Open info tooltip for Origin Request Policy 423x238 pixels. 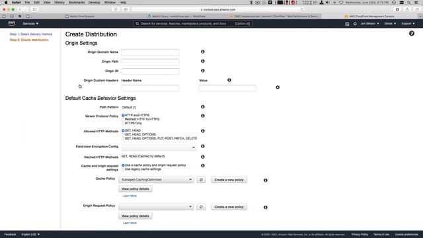[266, 208]
